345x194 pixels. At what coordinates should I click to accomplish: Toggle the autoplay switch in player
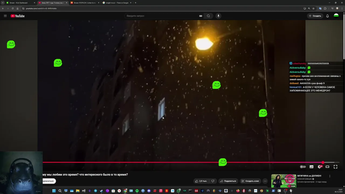point(303,167)
